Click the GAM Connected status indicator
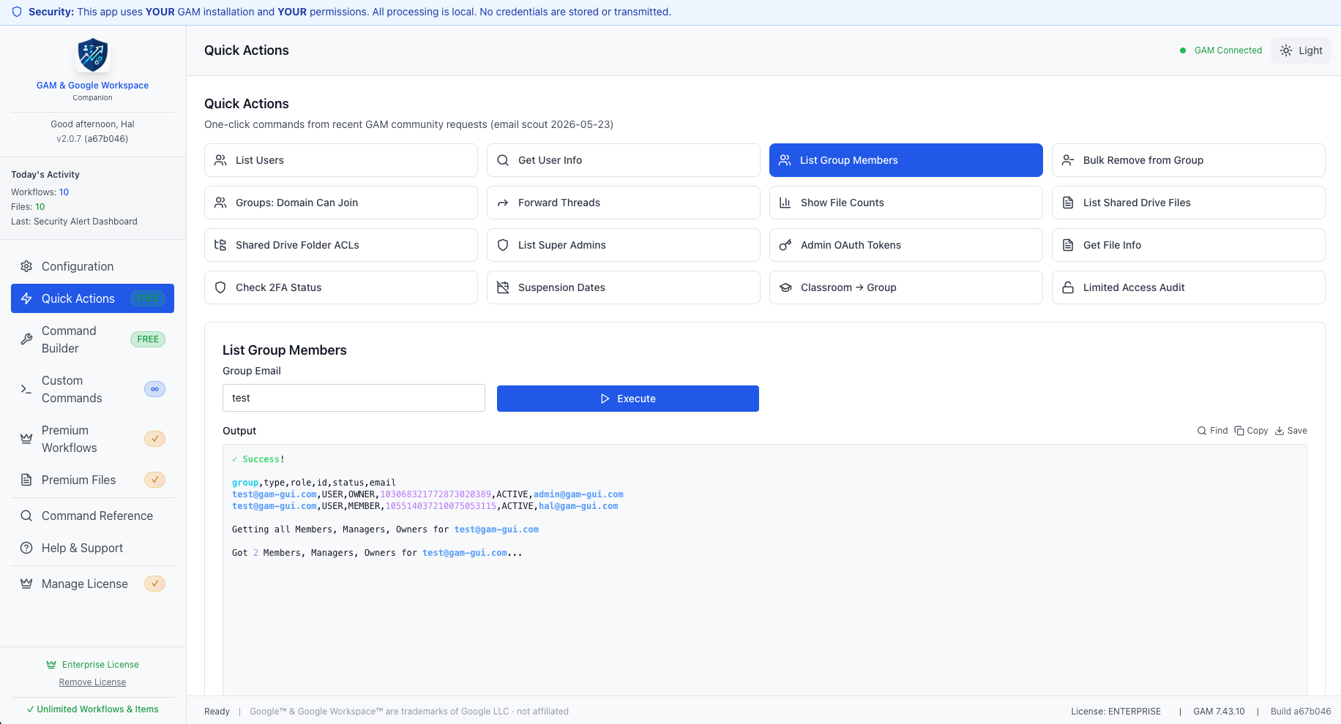Screen dimensions: 1341x724 [1221, 50]
